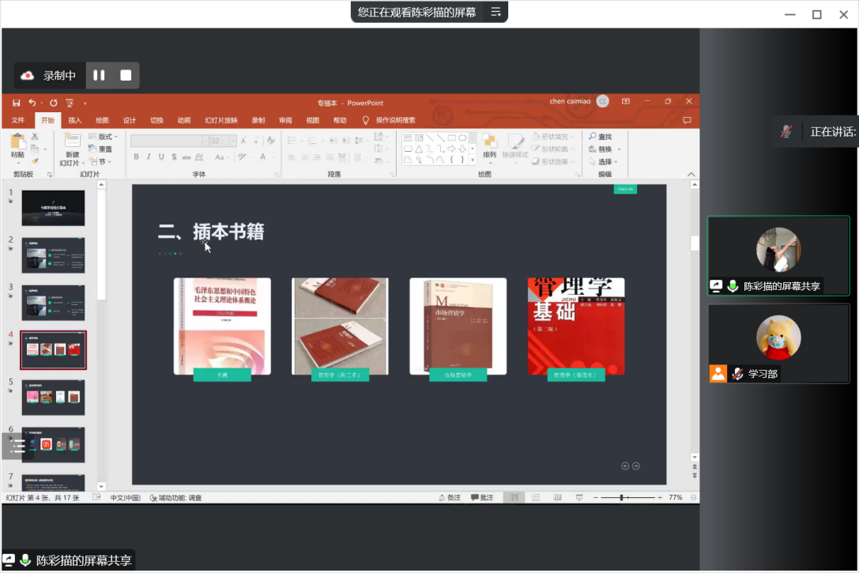The width and height of the screenshot is (859, 573).
Task: Click the slide title 二、插本书籍
Action: click(211, 231)
